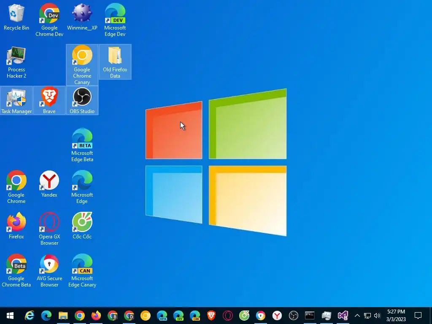Open the Windows Start menu
432x324 pixels.
click(10, 316)
